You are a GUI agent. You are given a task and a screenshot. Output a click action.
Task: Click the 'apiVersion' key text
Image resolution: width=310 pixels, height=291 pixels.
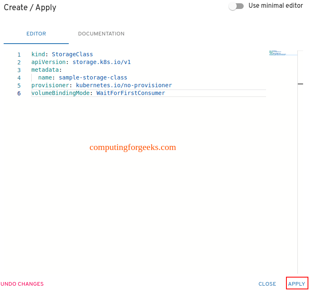(48, 62)
